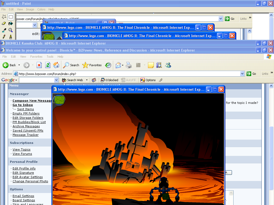Viewport: 274px width, 205px height.
Task: Open the File menu in Paint
Action: pyautogui.click(x=4, y=9)
